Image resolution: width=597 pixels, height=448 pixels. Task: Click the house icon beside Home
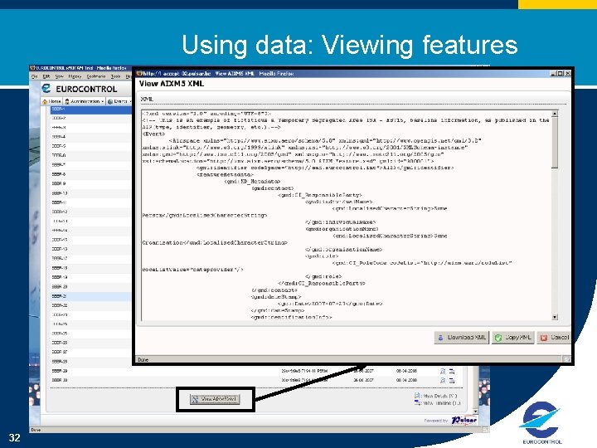45,101
